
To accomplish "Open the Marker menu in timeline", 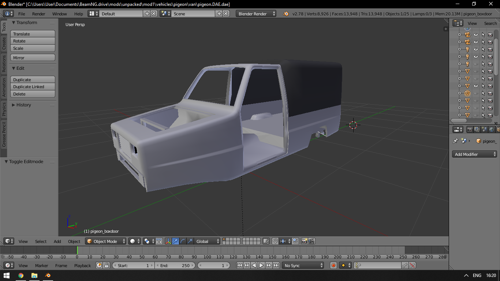I will (x=41, y=266).
